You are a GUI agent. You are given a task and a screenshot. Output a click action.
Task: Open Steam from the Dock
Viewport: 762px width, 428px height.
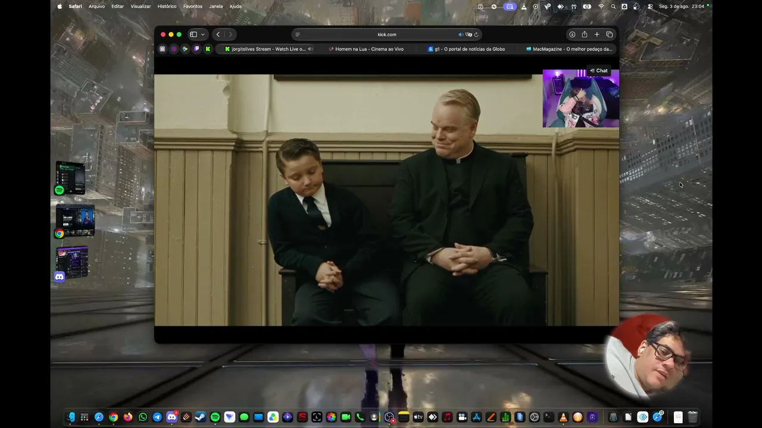tap(201, 417)
